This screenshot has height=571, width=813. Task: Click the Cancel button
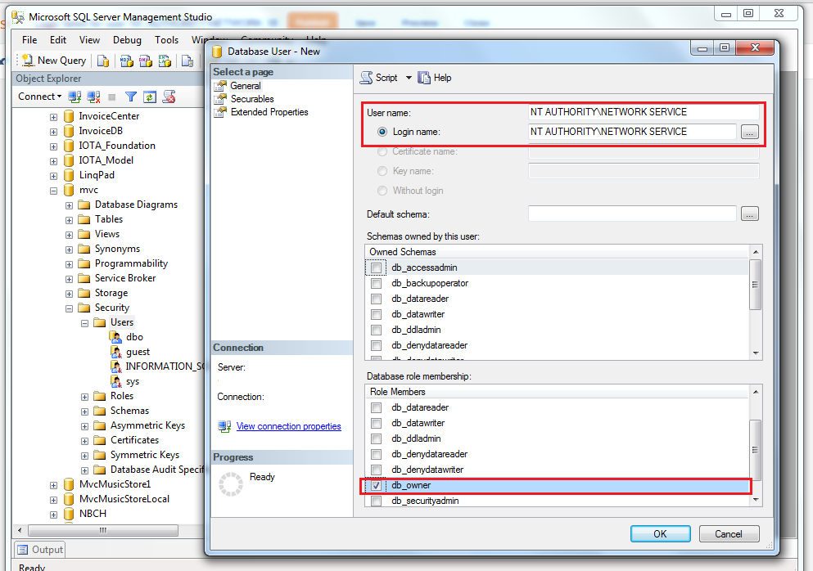click(729, 533)
